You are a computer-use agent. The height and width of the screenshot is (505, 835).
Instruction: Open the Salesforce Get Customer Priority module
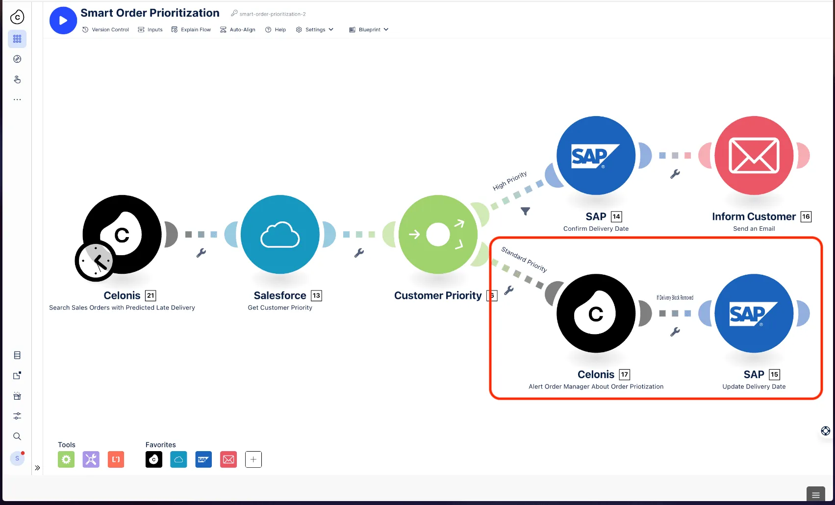click(x=280, y=234)
